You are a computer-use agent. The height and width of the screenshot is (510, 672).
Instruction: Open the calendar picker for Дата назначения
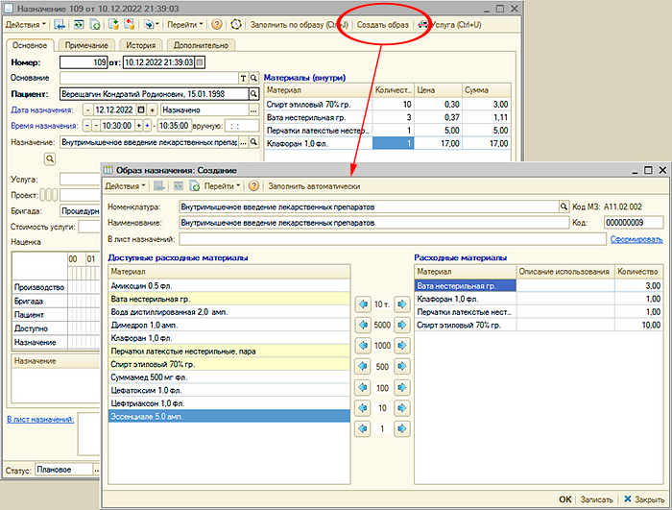click(x=140, y=110)
